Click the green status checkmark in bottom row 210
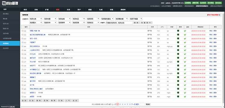The height and width of the screenshot is (108, 225). (185, 97)
